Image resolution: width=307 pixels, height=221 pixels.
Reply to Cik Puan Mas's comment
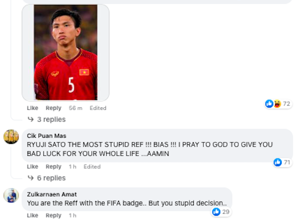pyautogui.click(x=53, y=167)
